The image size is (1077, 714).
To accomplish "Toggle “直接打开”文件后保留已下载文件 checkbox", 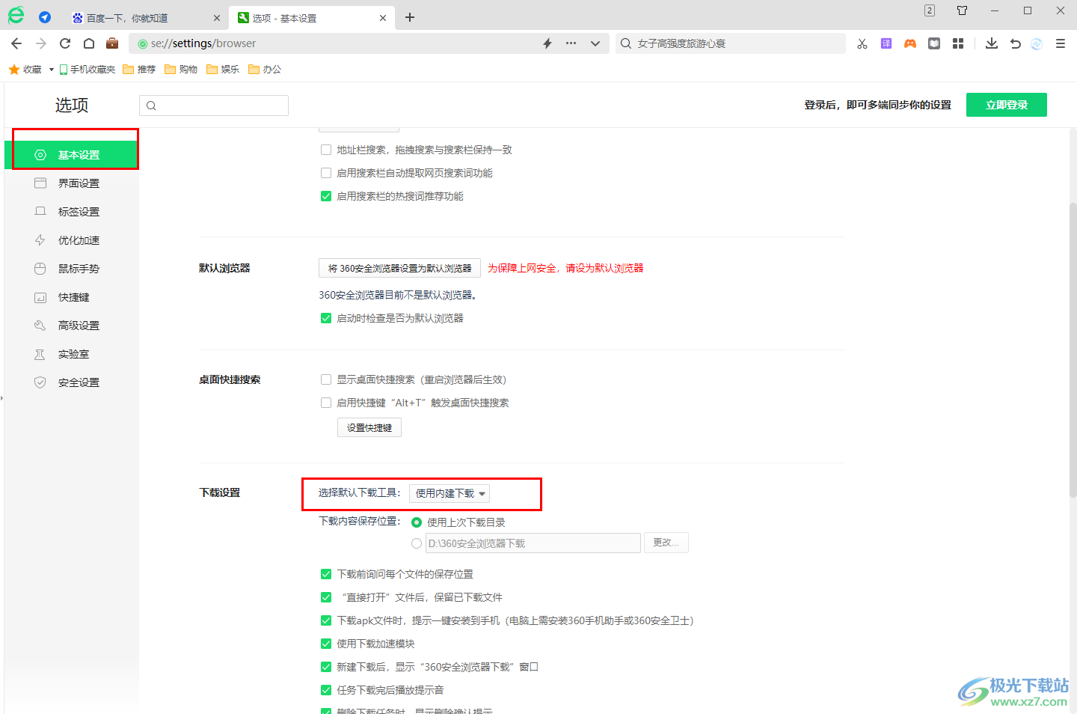I will click(326, 597).
